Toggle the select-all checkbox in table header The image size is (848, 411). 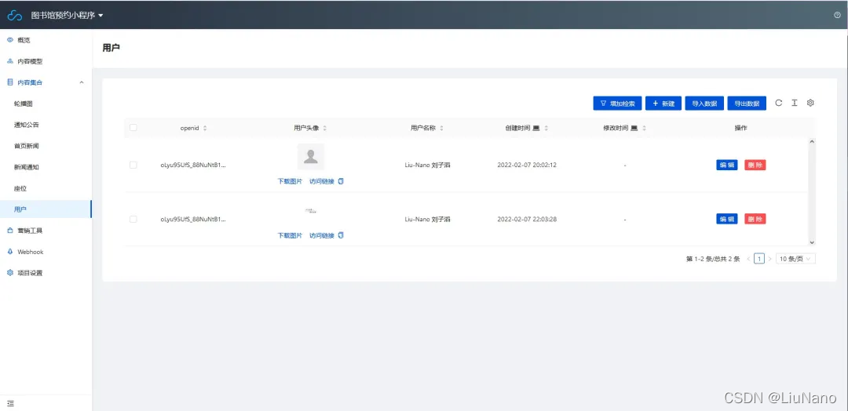click(x=133, y=128)
